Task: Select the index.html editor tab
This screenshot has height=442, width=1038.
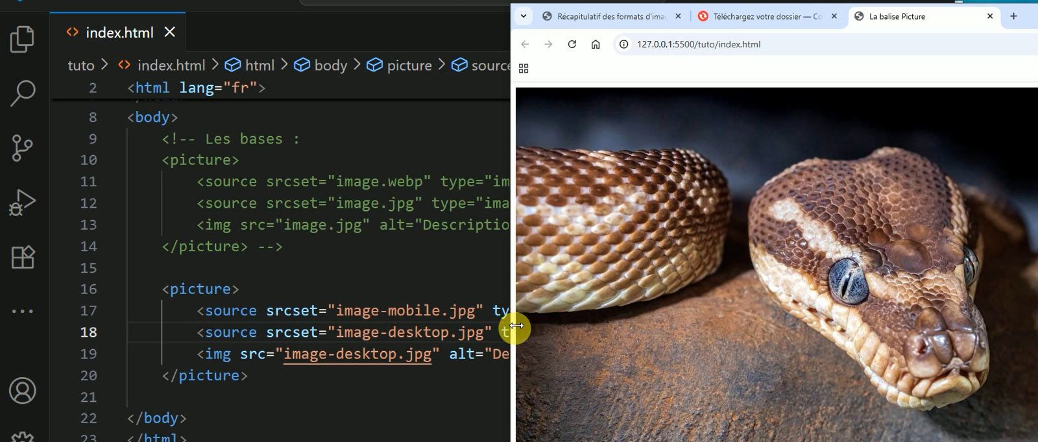Action: coord(117,32)
